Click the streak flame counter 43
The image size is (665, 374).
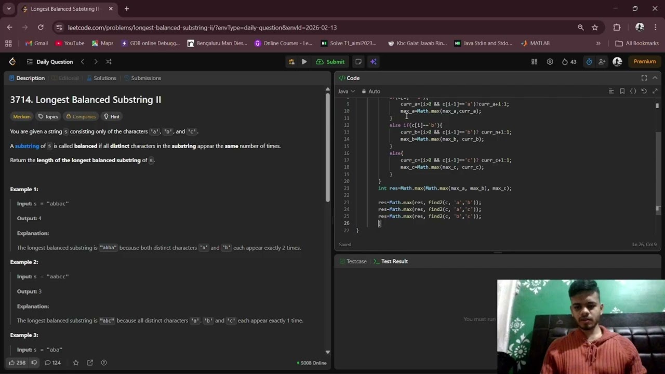tap(569, 62)
